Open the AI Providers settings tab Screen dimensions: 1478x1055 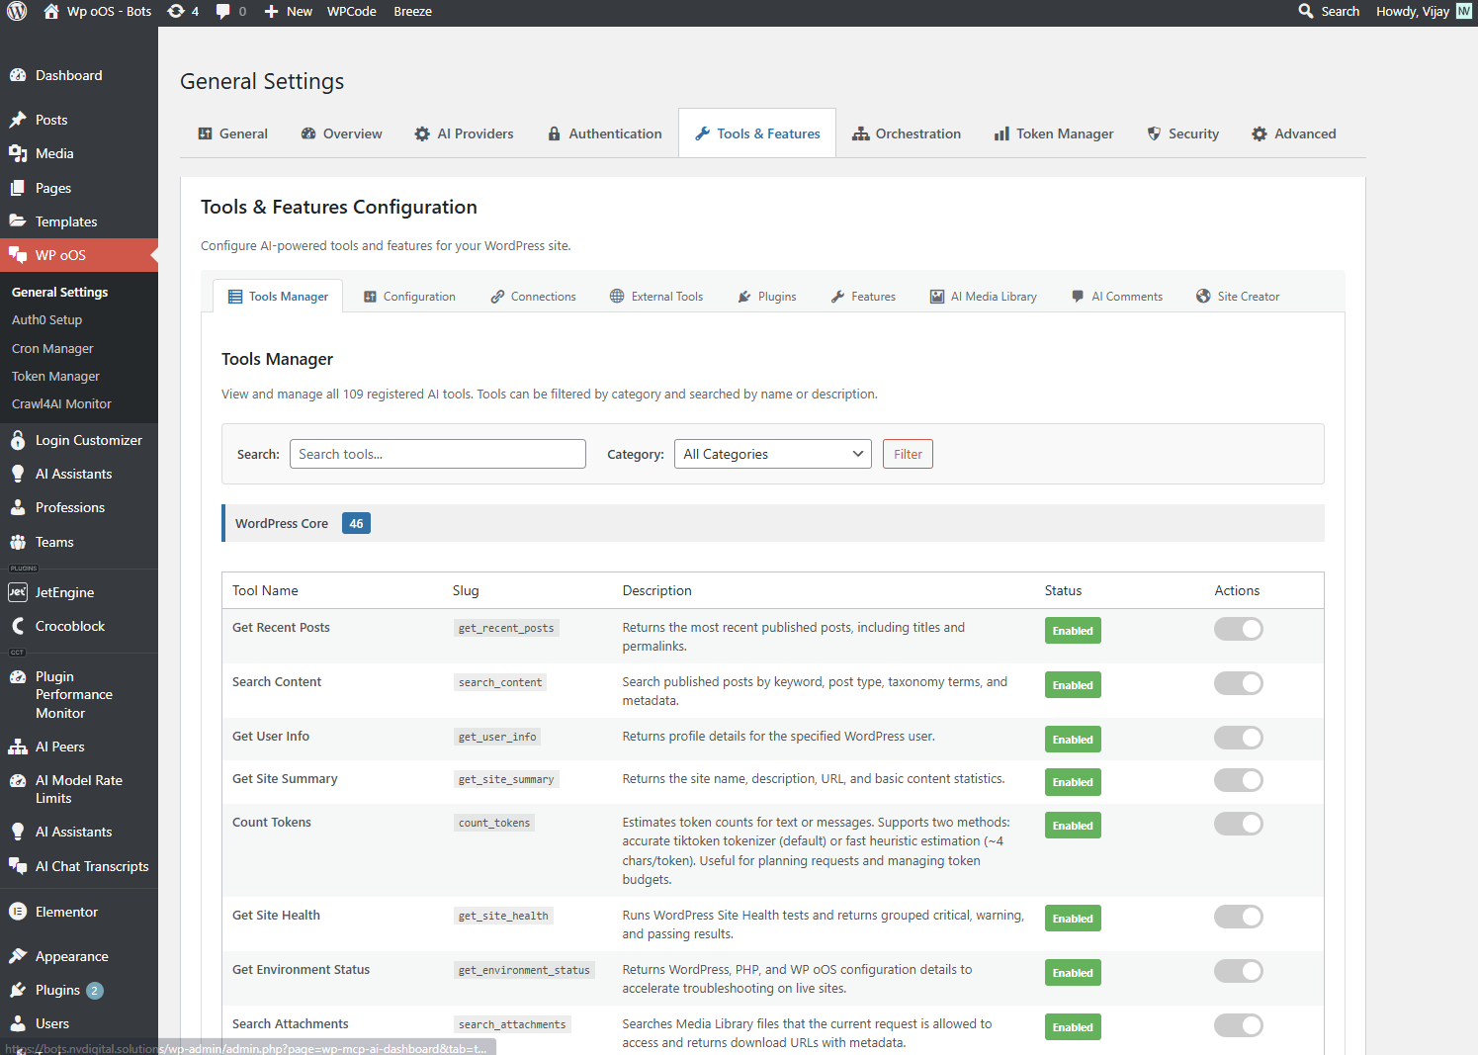(463, 132)
